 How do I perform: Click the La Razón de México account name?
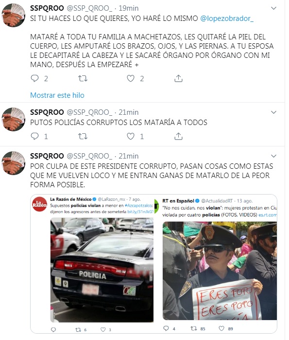click(x=71, y=199)
